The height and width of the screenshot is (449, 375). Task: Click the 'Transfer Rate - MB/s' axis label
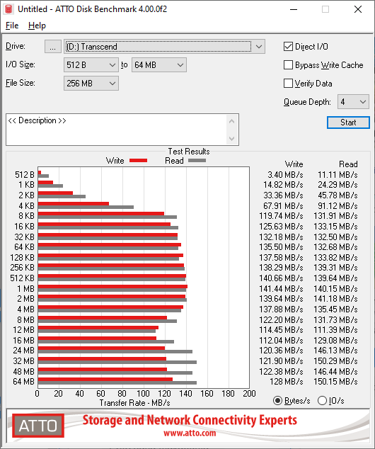coord(134,403)
